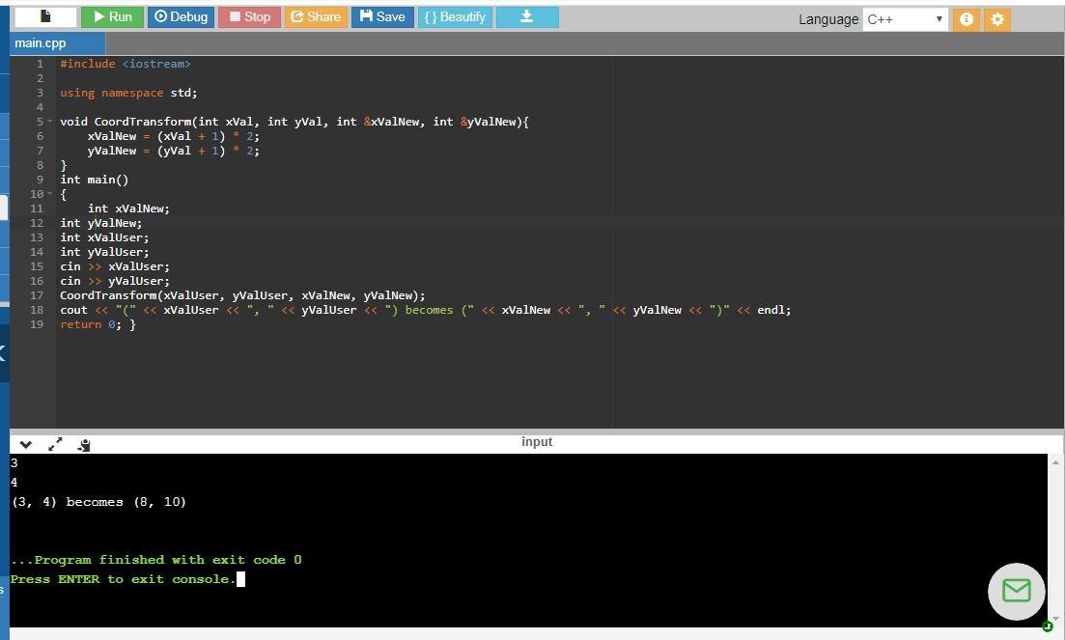Viewport: 1065px width, 640px height.
Task: Select the input console tab
Action: click(537, 442)
